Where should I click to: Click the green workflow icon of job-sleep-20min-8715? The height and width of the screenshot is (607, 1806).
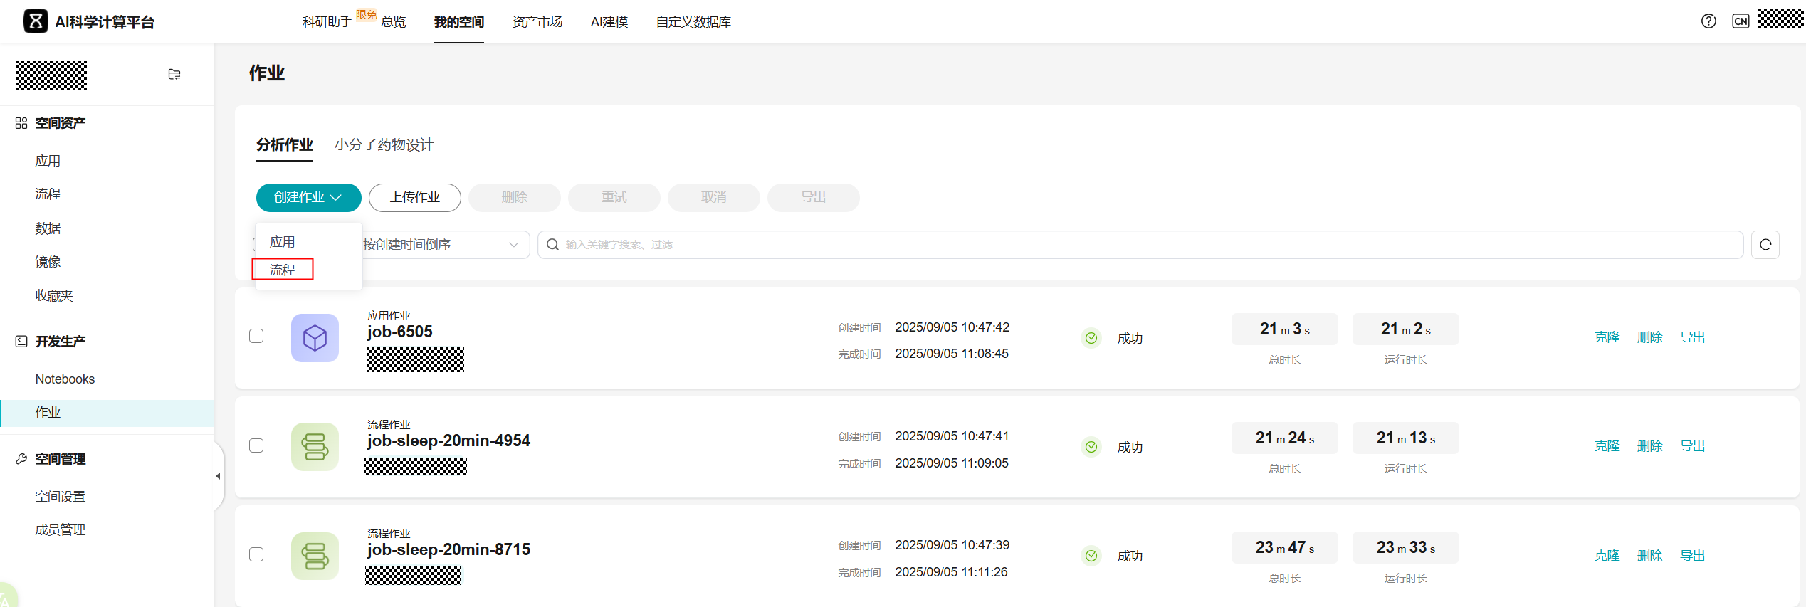(x=315, y=556)
